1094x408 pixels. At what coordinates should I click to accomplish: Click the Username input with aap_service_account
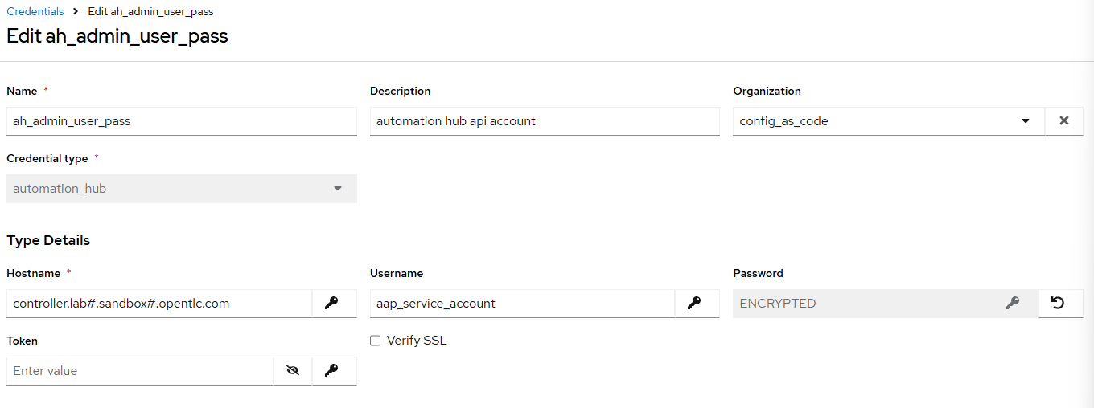pos(522,304)
